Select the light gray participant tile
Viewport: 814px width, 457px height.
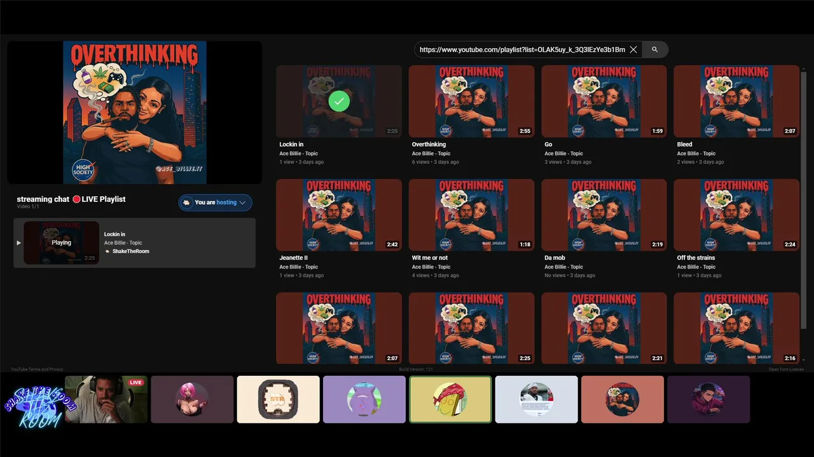coord(537,399)
